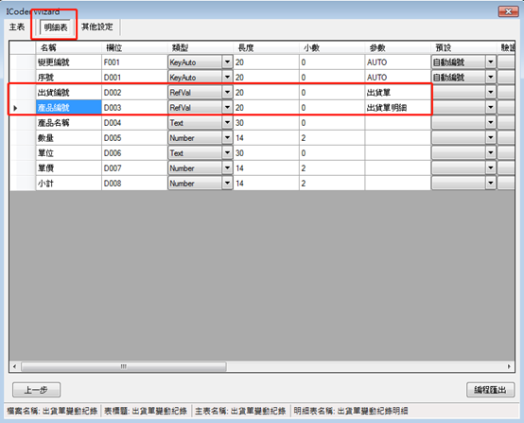This screenshot has width=524, height=423.
Task: Expand 自動編號 default dropdown for F001
Action: (x=491, y=62)
